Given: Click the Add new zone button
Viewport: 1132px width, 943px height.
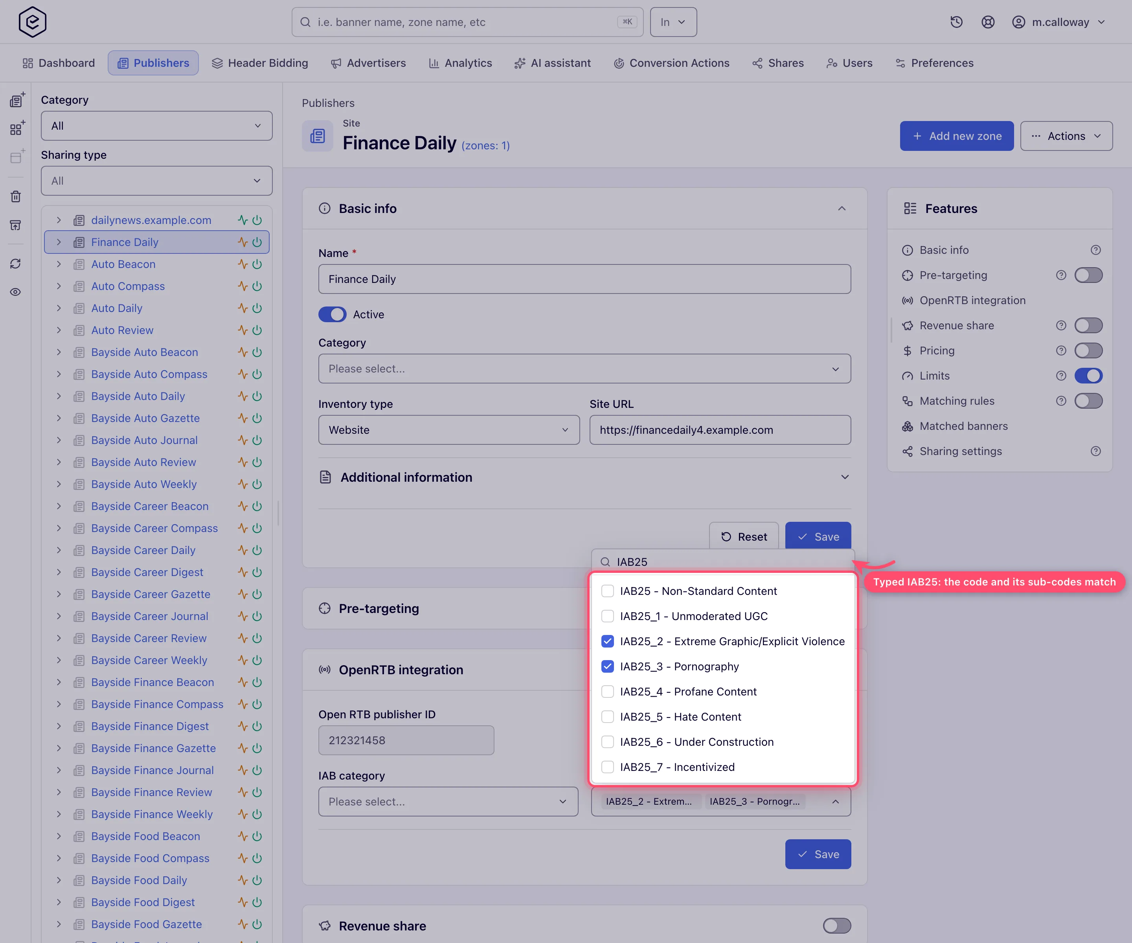Looking at the screenshot, I should click(956, 136).
